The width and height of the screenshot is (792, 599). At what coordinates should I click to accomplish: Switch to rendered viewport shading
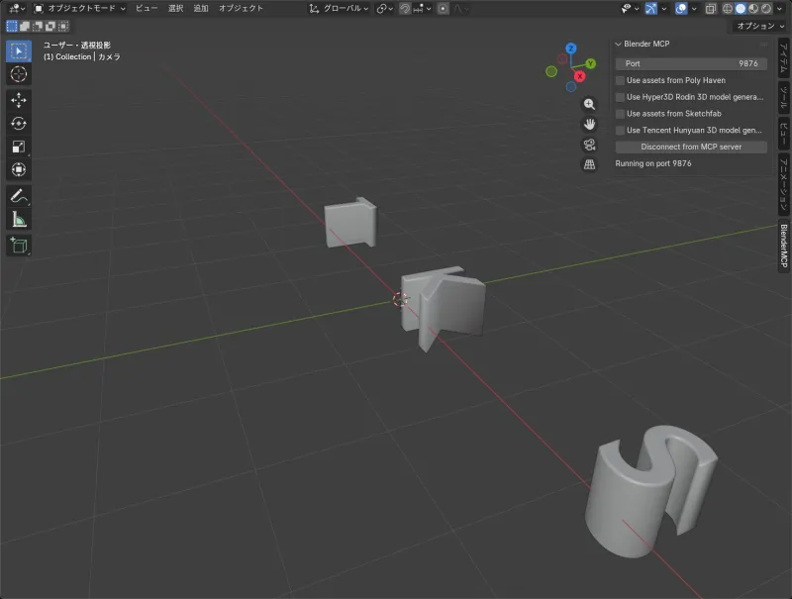pos(765,9)
